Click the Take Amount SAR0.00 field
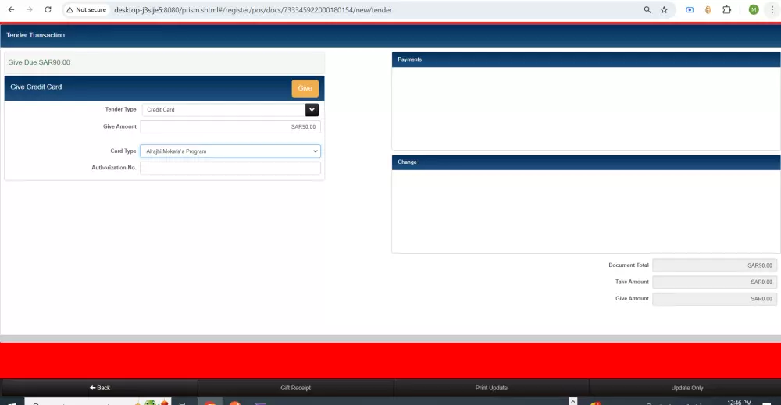This screenshot has width=781, height=405. [715, 282]
